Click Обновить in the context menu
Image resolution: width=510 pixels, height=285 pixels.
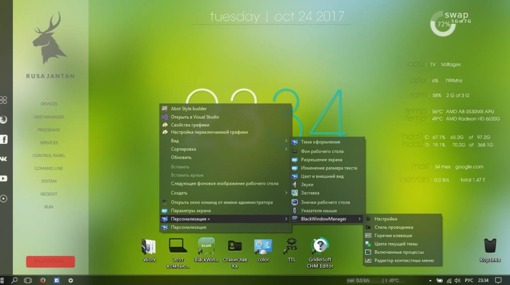coord(226,157)
